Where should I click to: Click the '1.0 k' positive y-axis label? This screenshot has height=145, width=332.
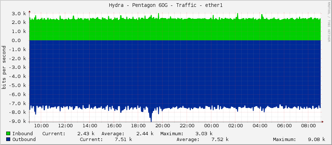pyautogui.click(x=19, y=32)
